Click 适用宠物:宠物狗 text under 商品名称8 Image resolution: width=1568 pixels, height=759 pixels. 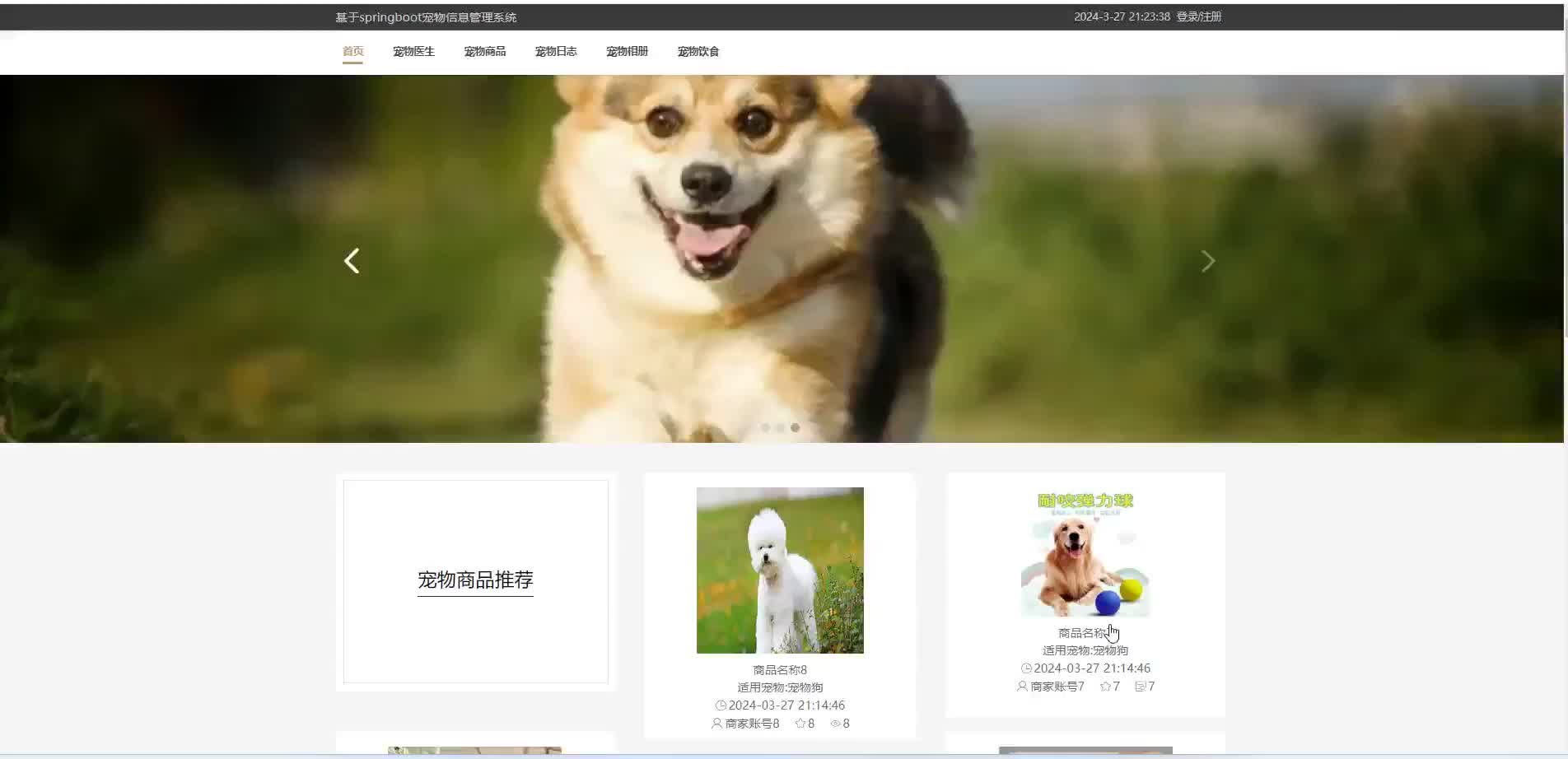780,687
